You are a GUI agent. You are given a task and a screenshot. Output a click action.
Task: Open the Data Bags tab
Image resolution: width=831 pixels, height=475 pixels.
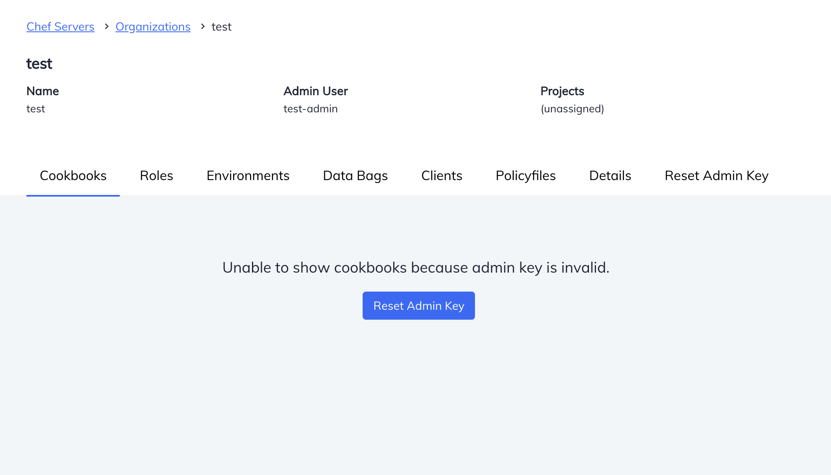click(355, 176)
